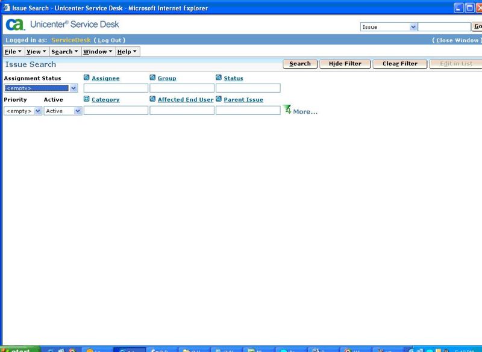
Task: Expand the Assignment Status dropdown
Action: coord(73,87)
